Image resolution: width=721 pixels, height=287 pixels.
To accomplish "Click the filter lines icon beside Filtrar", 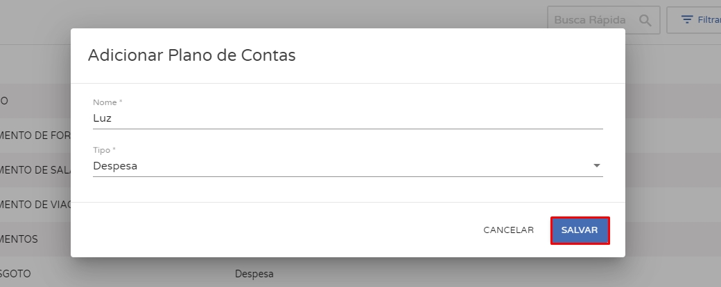I will (687, 20).
